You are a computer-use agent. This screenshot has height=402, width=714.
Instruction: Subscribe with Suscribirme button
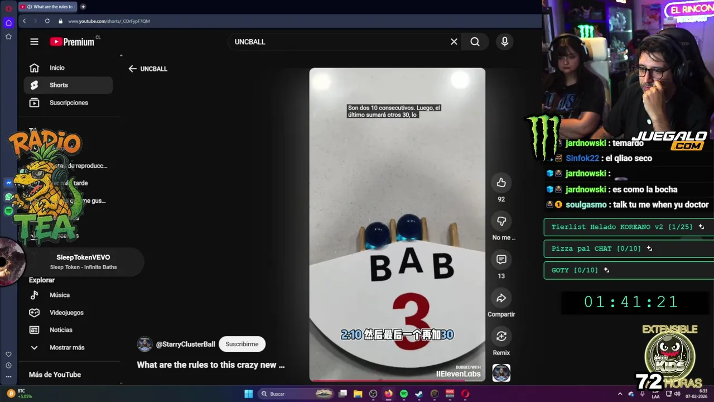(242, 344)
